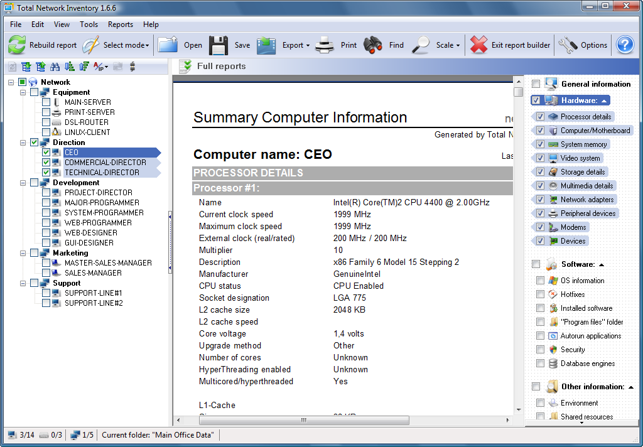This screenshot has height=447, width=643.
Task: Click the Rebuild report refresh icon
Action: pyautogui.click(x=17, y=45)
